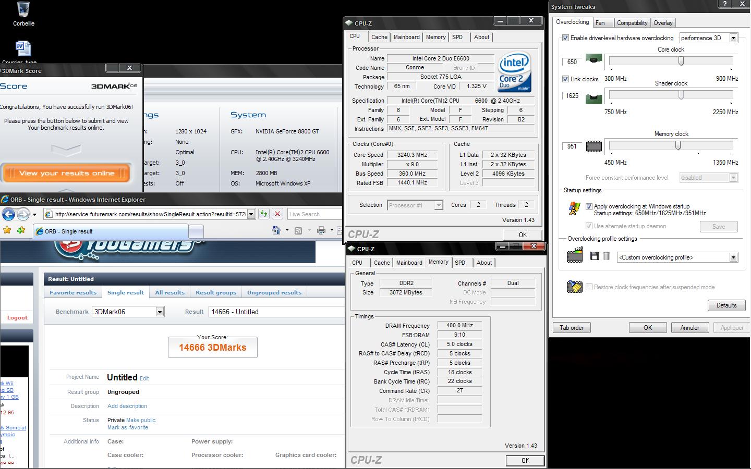The height and width of the screenshot is (469, 751).
Task: Toggle Apply overclocking at Windows startup
Action: point(589,206)
